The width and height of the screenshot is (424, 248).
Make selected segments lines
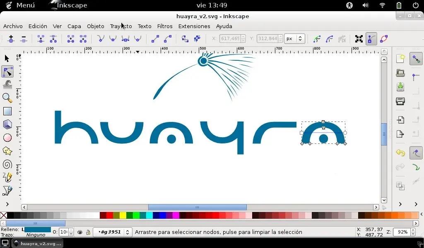tap(155, 39)
